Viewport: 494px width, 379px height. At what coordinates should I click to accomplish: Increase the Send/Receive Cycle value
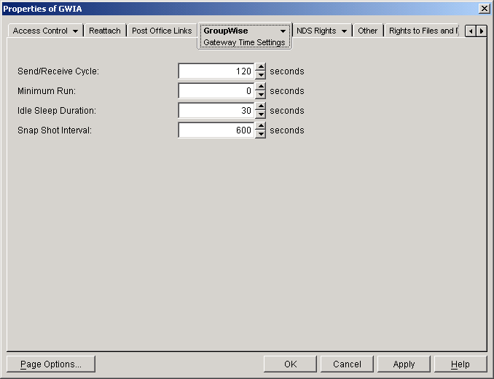coord(261,67)
